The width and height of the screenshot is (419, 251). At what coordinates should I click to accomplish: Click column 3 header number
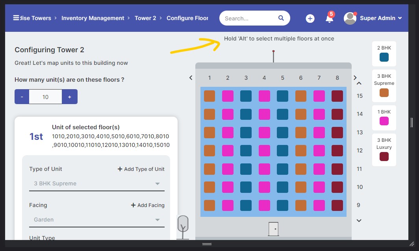tap(246, 78)
